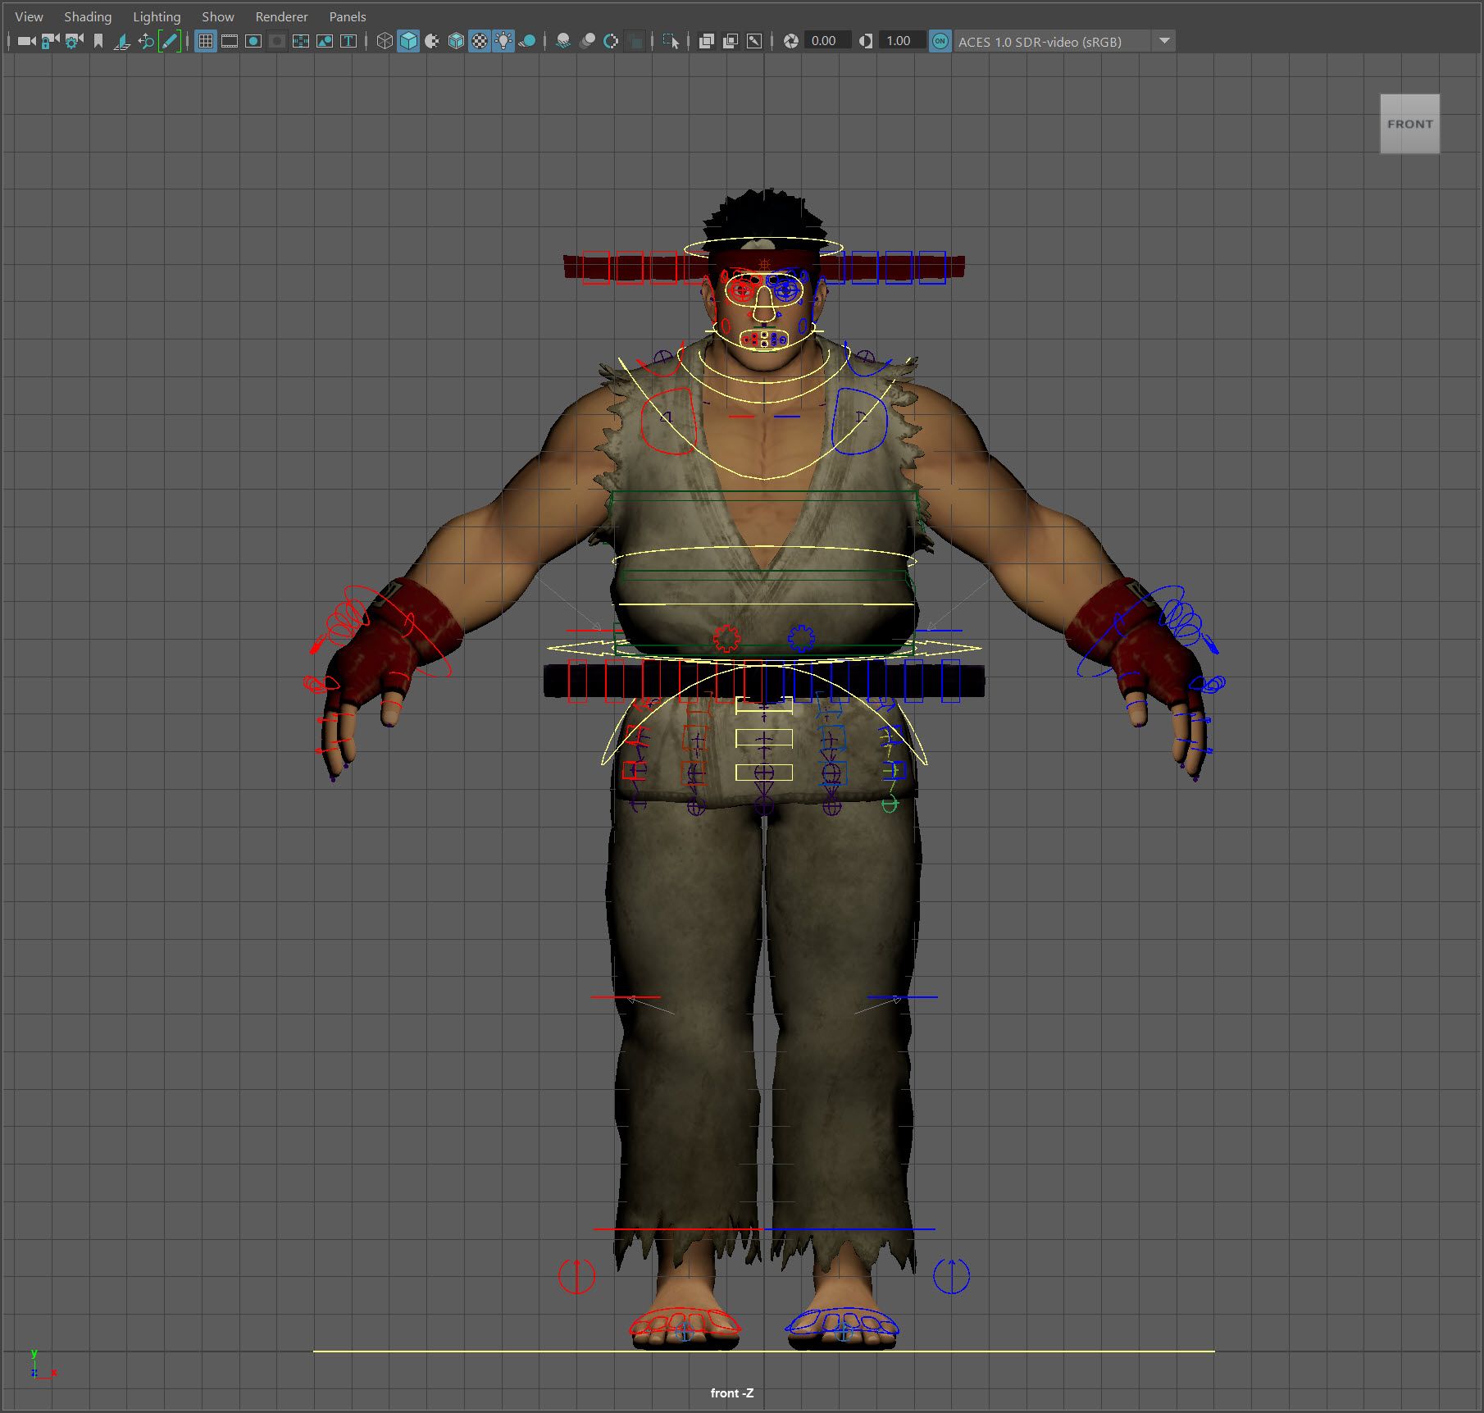
Task: Select red circular arrow control by left foot
Action: tap(576, 1275)
